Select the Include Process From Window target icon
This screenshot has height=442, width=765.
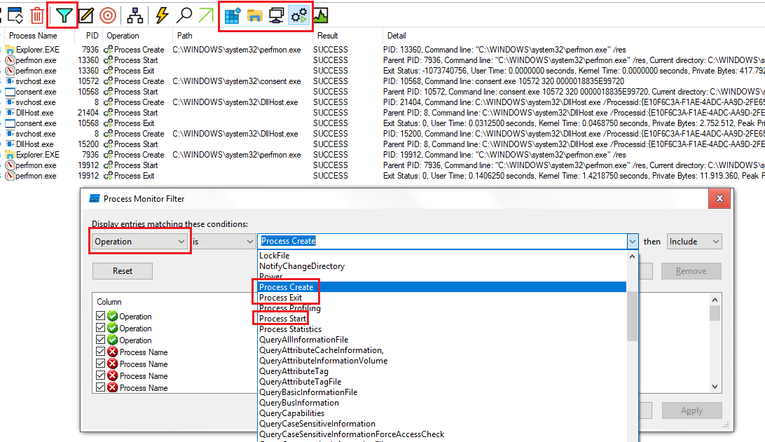pos(108,15)
